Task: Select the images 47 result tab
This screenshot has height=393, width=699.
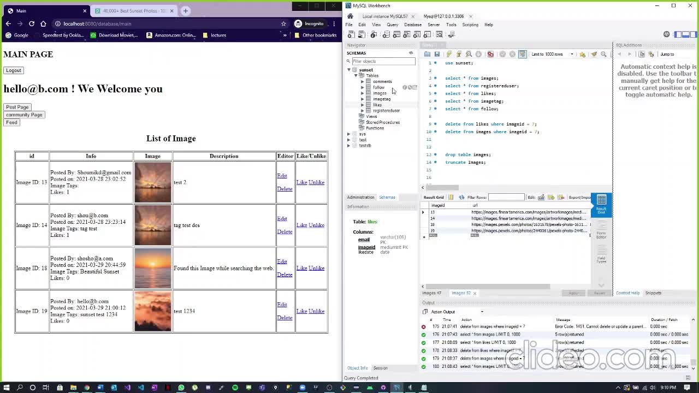Action: tap(432, 293)
